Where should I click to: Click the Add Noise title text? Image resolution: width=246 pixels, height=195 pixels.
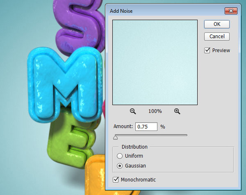coord(121,11)
